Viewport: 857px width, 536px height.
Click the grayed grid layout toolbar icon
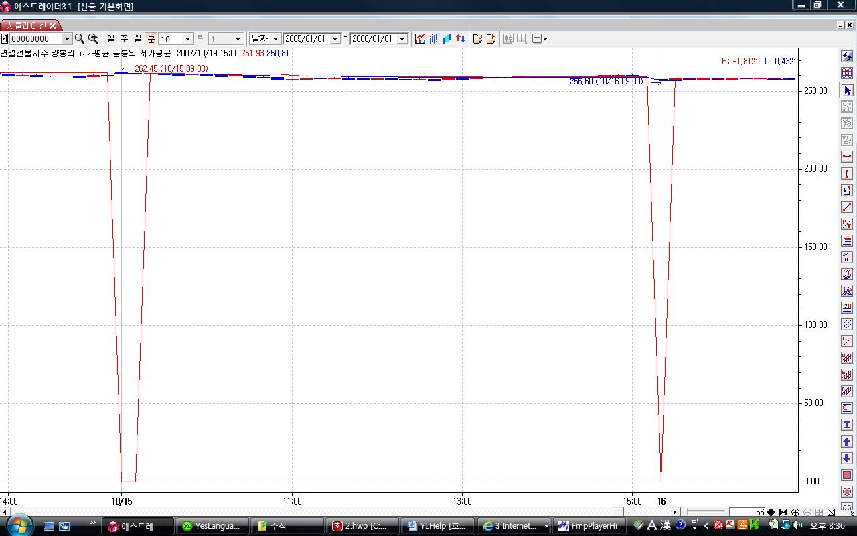(x=522, y=39)
